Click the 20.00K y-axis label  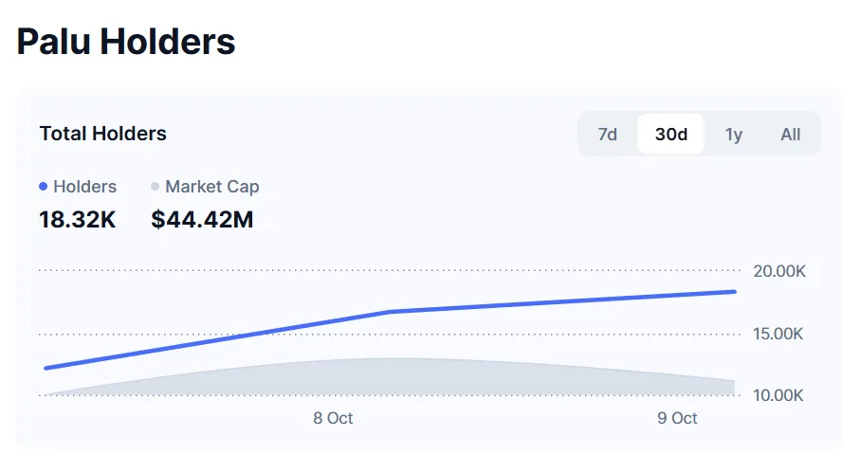(x=778, y=271)
